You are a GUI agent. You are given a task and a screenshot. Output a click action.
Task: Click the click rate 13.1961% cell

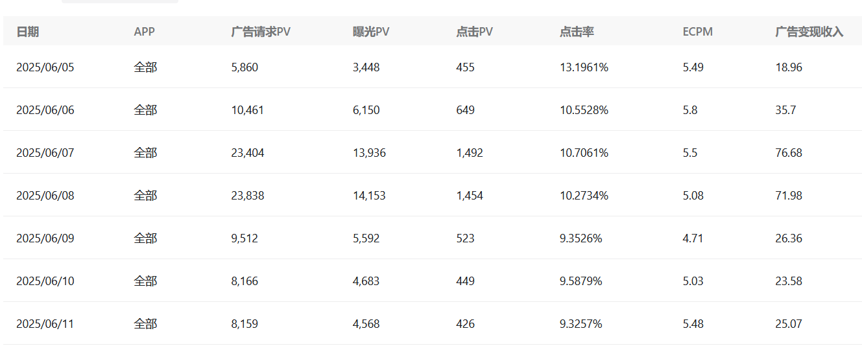[584, 67]
